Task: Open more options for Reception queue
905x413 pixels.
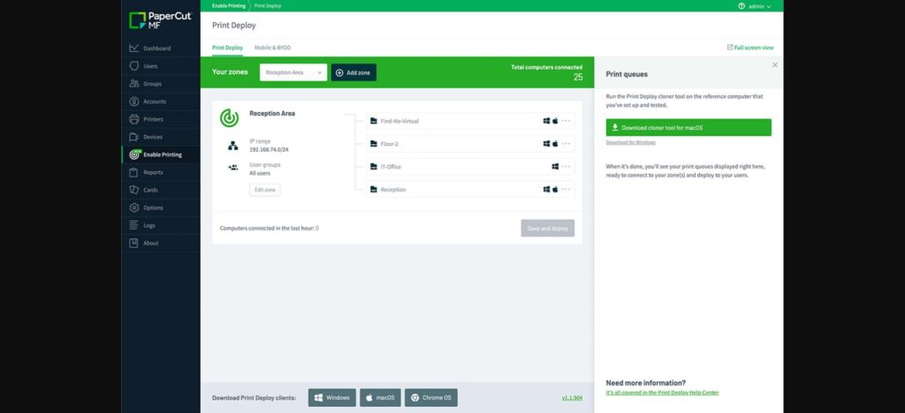Action: tap(567, 189)
